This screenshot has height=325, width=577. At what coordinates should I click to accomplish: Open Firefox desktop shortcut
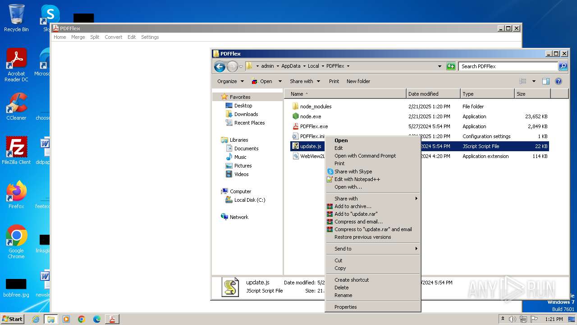pos(16,195)
